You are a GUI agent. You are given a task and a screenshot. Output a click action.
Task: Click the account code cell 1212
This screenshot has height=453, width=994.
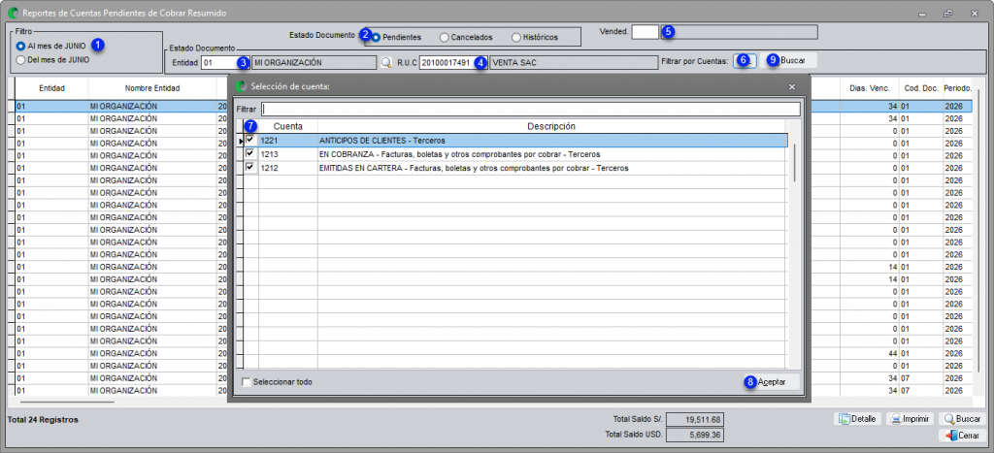(x=287, y=168)
